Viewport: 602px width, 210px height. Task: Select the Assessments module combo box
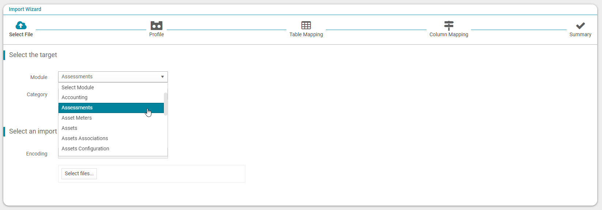pyautogui.click(x=113, y=77)
